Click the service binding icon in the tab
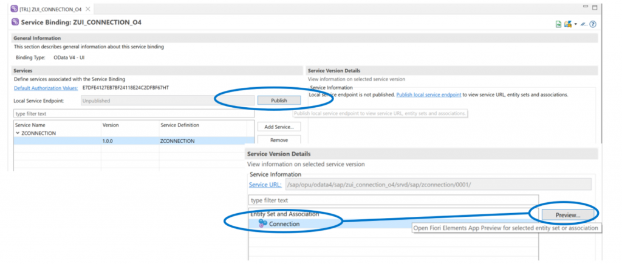 [x=14, y=8]
